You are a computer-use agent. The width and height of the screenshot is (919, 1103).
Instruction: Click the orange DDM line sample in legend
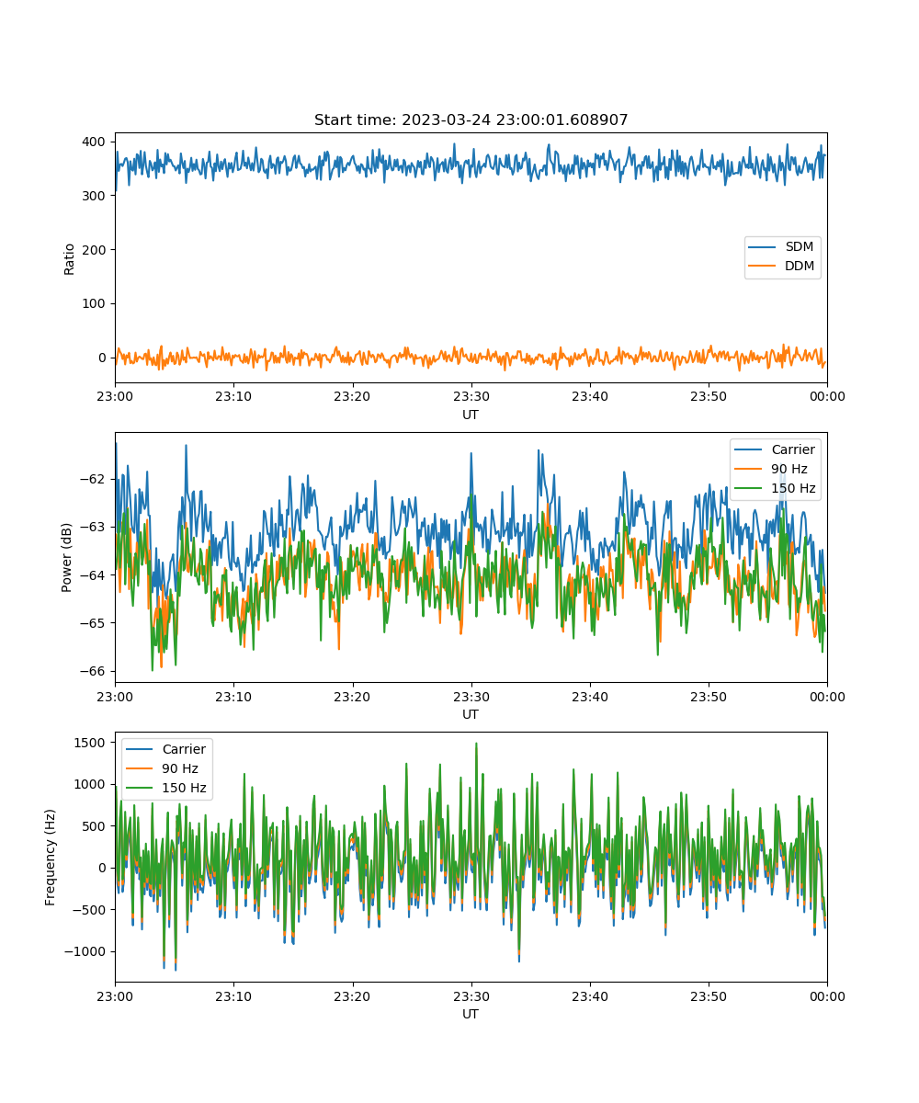coord(764,267)
